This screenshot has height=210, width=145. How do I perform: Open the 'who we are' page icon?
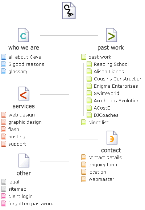pyautogui.click(x=24, y=35)
